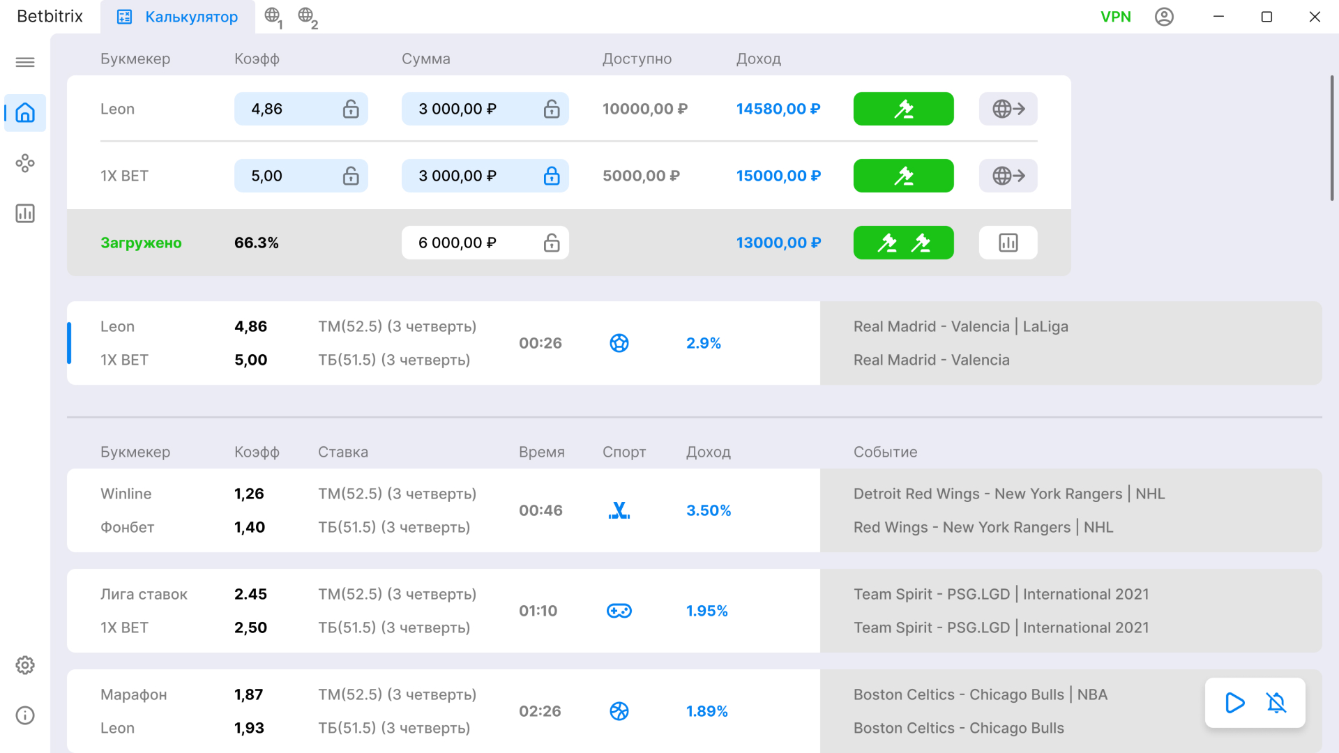The image size is (1339, 753).
Task: Click the Ставка column header
Action: [x=343, y=452]
